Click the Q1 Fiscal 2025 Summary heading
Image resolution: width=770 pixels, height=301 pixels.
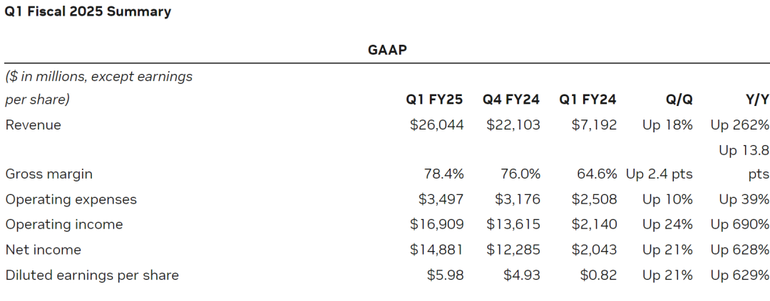(x=88, y=12)
